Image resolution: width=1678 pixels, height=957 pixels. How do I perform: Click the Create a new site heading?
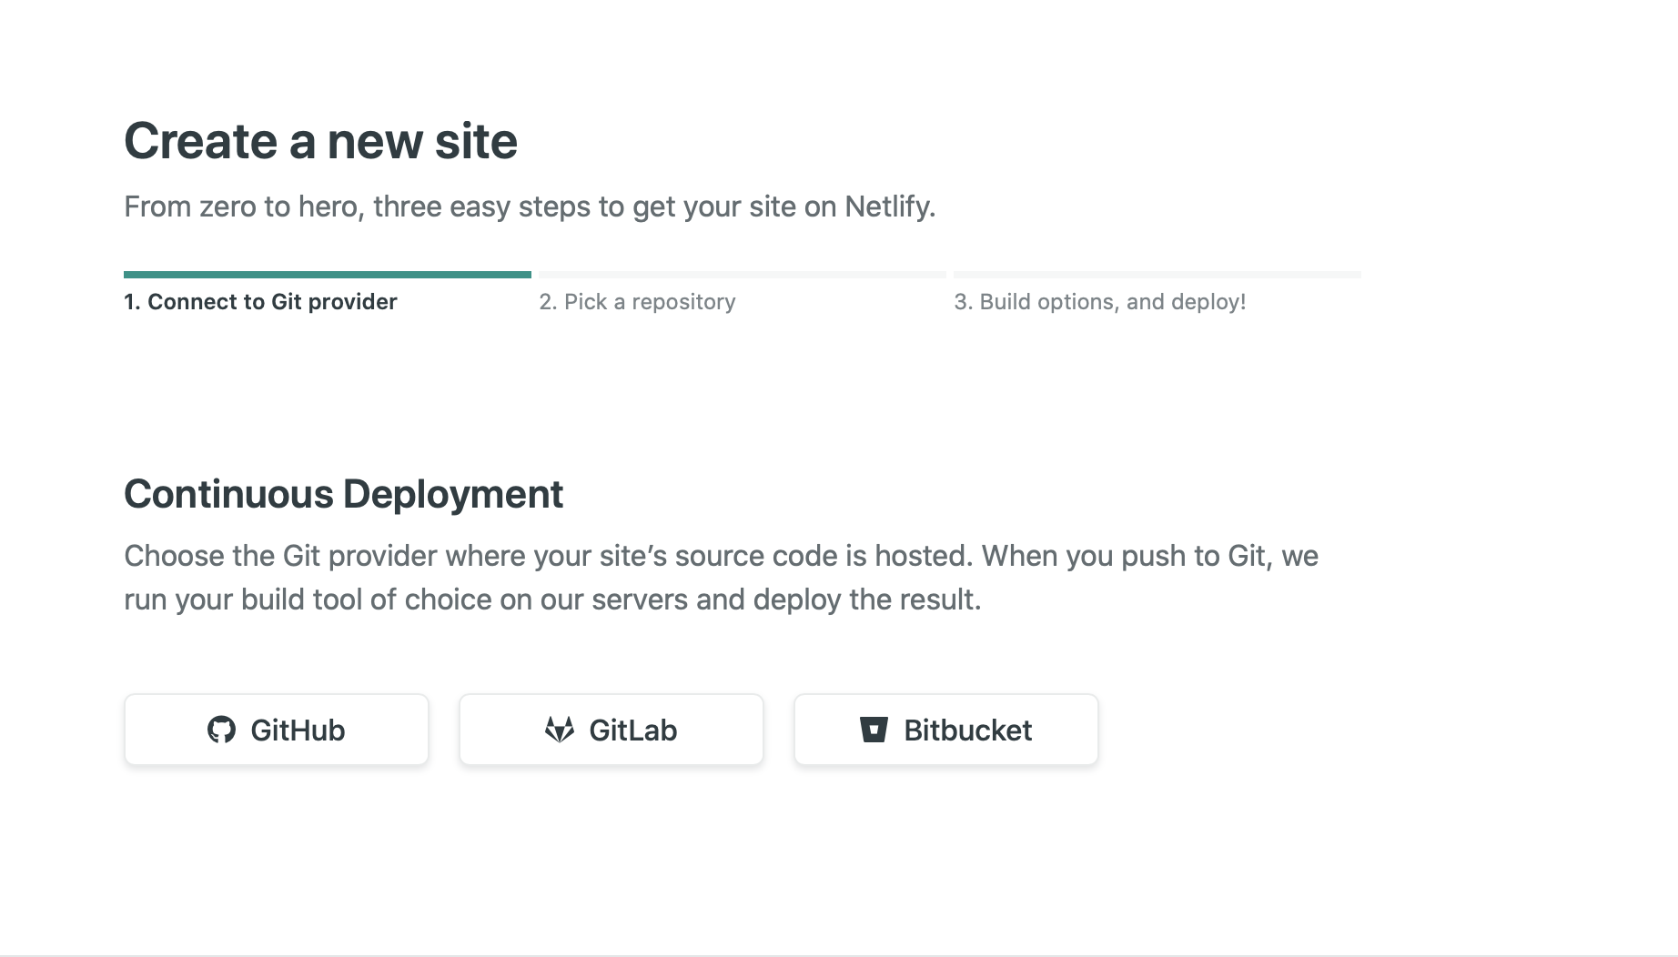coord(320,142)
